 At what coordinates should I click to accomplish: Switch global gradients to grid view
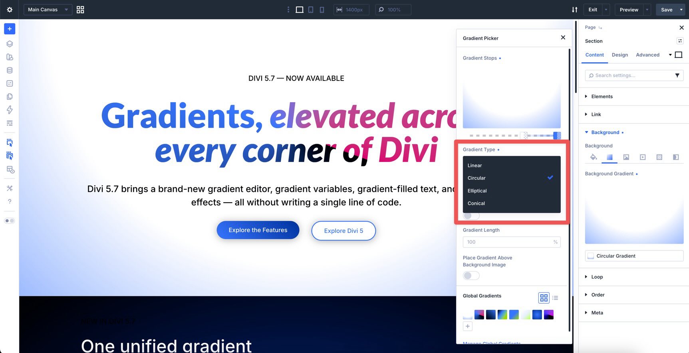pos(544,298)
